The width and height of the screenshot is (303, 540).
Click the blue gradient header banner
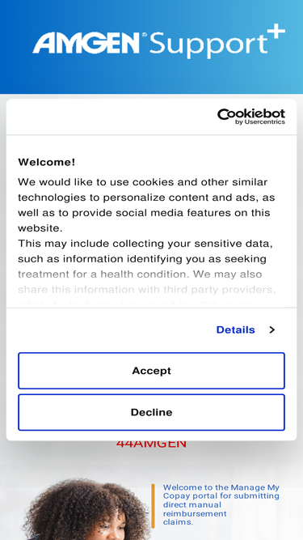[x=152, y=47]
